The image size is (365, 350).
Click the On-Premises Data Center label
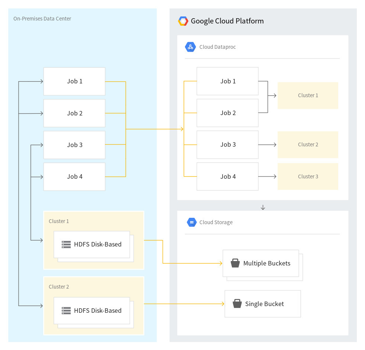coord(42,19)
